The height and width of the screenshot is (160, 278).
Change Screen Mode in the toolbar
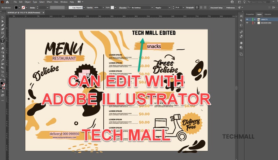coord(2,96)
